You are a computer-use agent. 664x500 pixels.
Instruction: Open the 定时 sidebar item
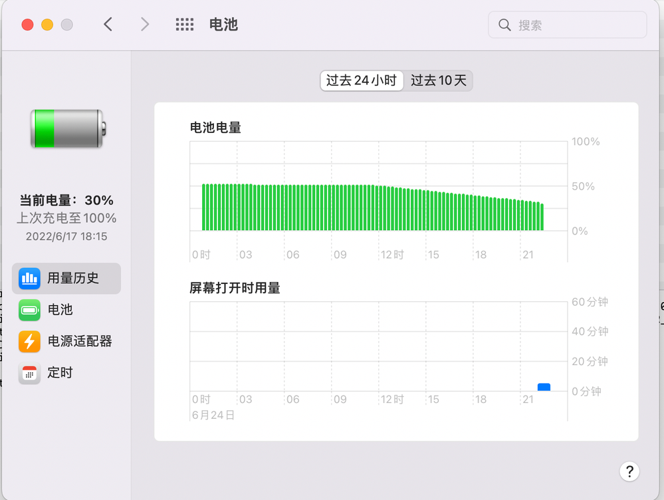(60, 373)
